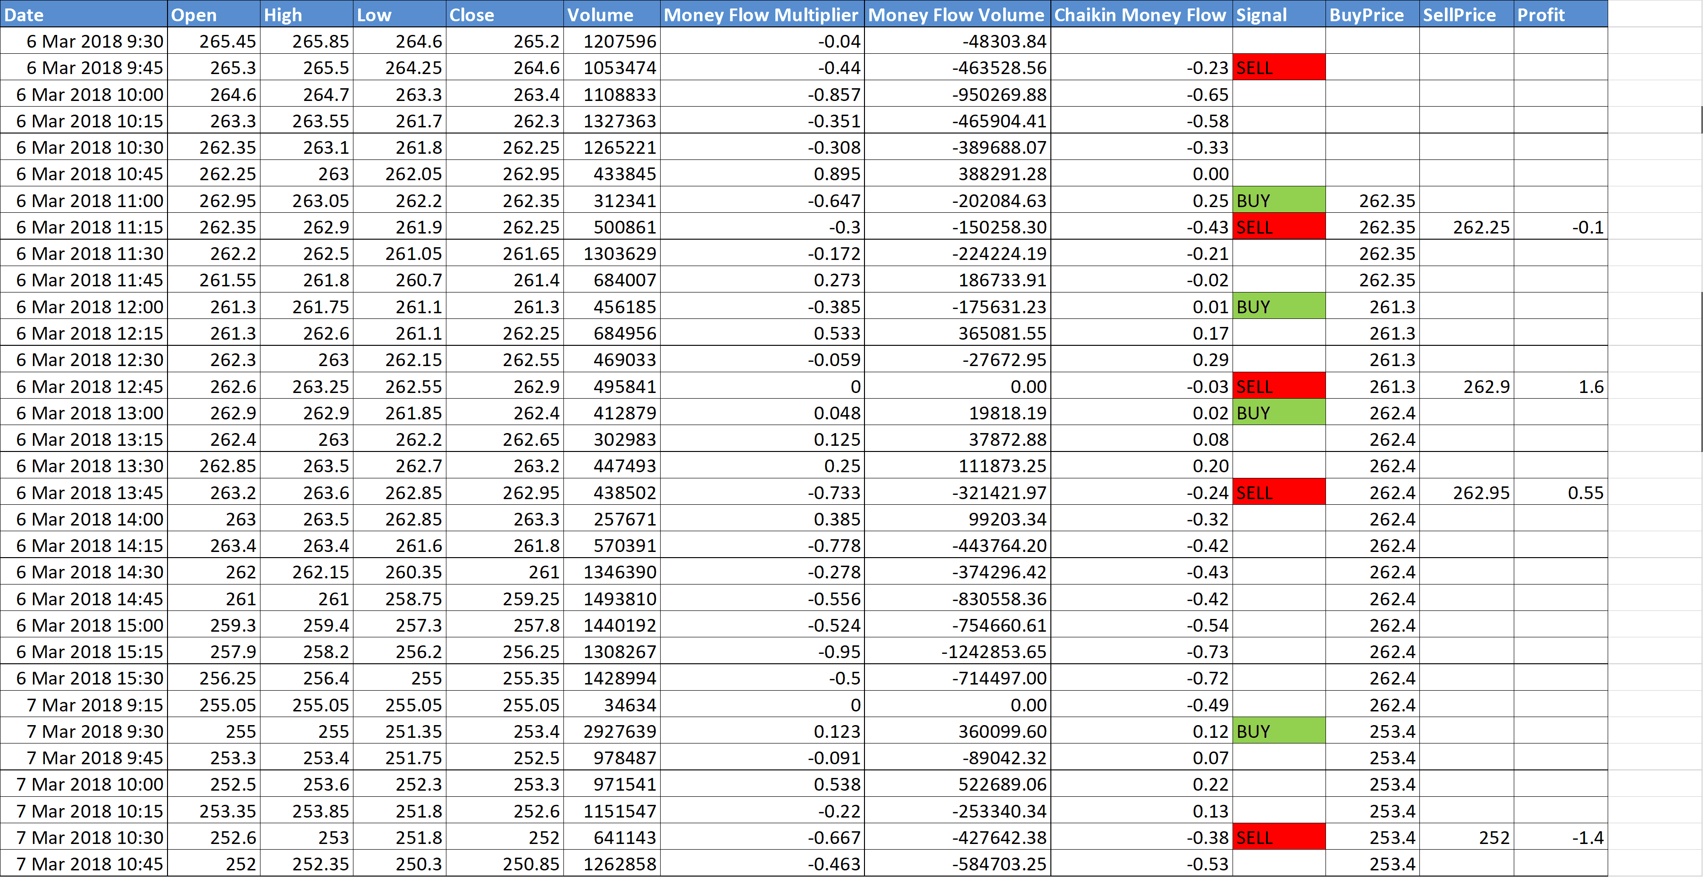Click the green BUY cell at 6 Mar 11:00

point(1279,200)
